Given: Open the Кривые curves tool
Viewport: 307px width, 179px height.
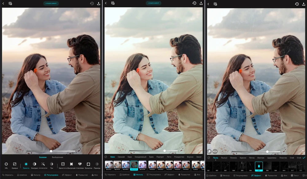Looking at the screenshot, I should 15,164.
